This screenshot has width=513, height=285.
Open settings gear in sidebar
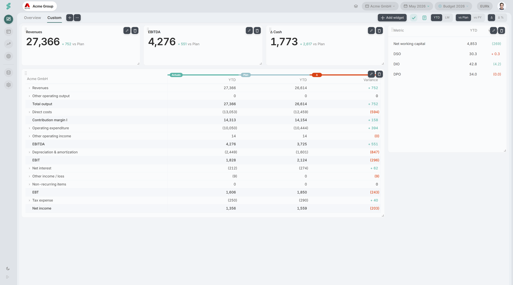[x=9, y=85]
